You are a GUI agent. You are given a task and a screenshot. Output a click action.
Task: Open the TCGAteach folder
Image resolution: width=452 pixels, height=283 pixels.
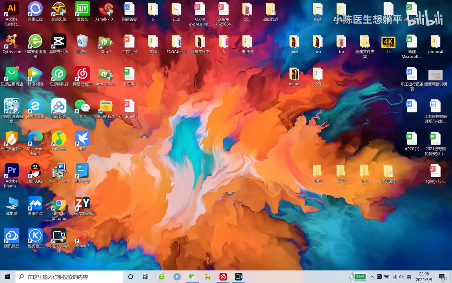[x=177, y=44]
